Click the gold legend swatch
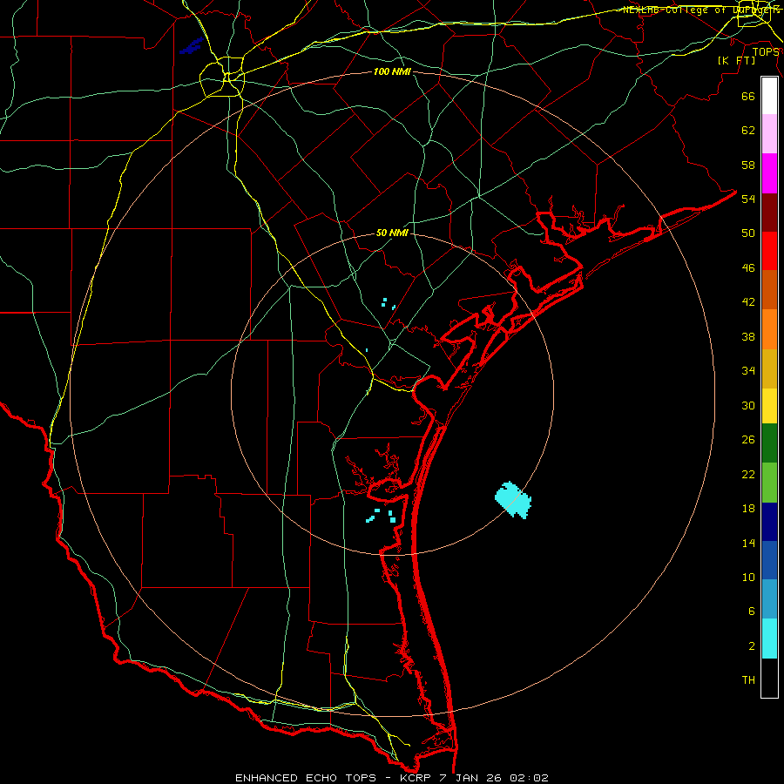This screenshot has height=784, width=784. pyautogui.click(x=769, y=368)
